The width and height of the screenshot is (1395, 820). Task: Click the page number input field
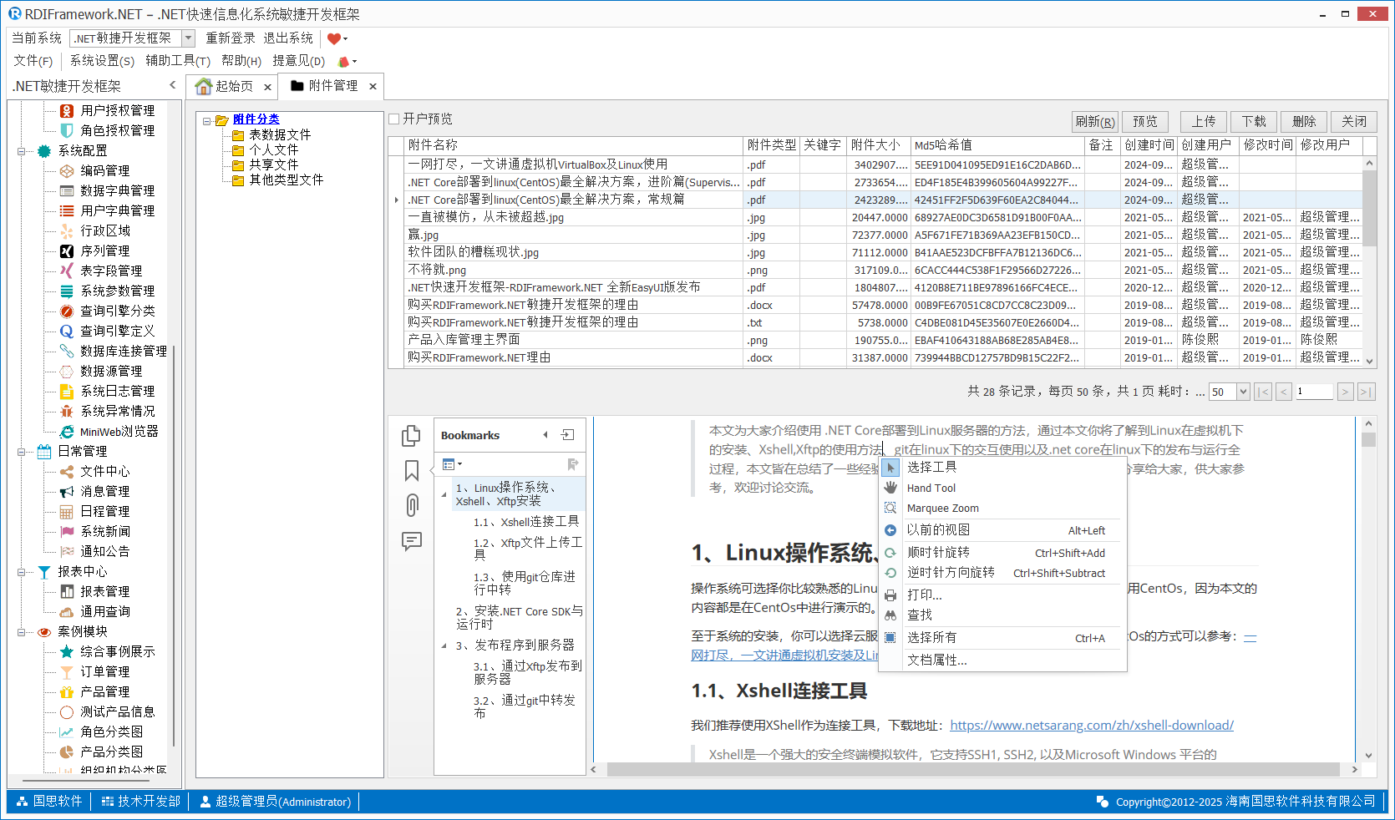pos(1313,392)
